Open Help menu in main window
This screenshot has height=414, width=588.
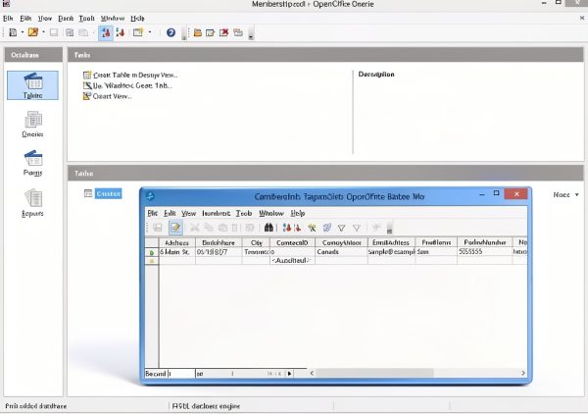[137, 18]
